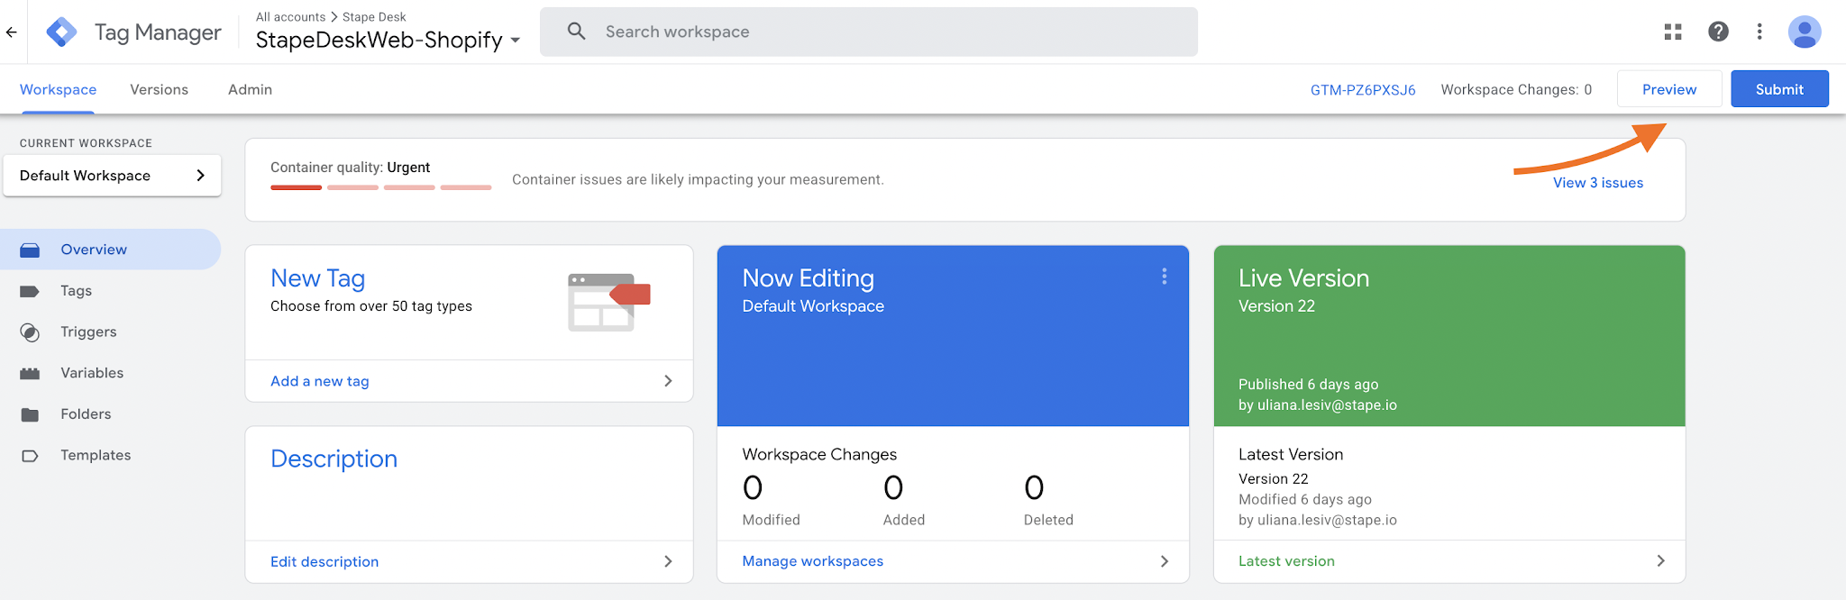Click the Added count zero
This screenshot has width=1846, height=600.
[893, 488]
